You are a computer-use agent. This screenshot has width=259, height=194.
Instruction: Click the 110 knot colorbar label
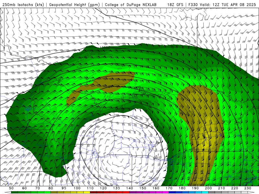[90, 188]
